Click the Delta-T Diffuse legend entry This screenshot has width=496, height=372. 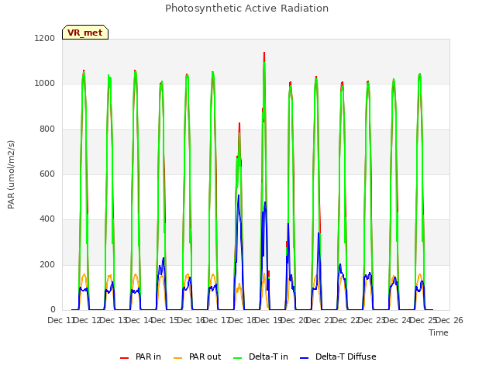[x=338, y=356]
